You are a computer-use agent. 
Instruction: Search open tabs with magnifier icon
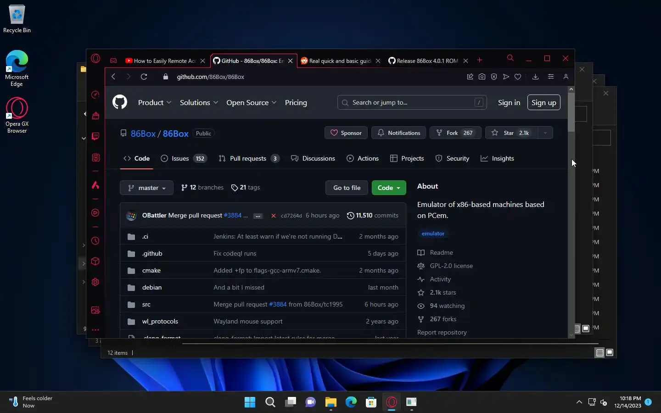510,58
